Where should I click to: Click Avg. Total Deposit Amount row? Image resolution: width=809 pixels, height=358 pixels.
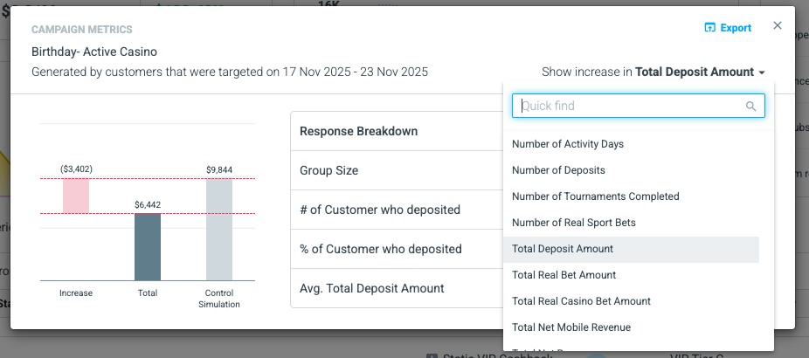tap(397, 288)
